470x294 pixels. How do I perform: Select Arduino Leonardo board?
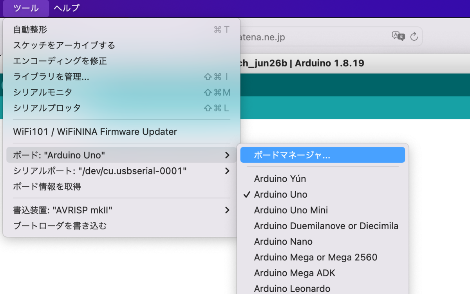coord(323,288)
